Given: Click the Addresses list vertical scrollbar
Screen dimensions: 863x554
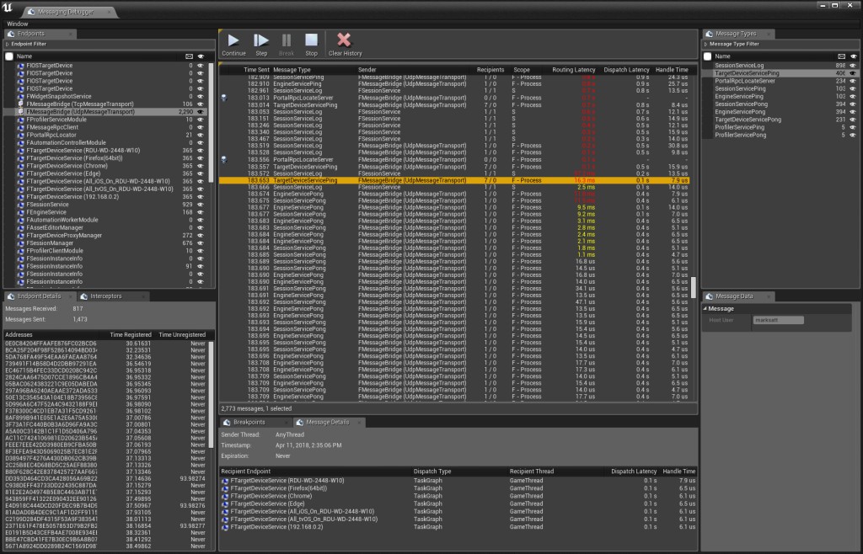Looking at the screenshot, I should [211, 395].
